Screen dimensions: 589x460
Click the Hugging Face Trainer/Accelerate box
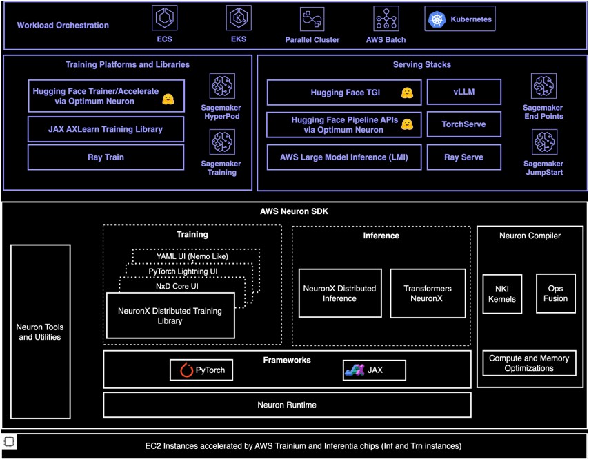coord(106,96)
